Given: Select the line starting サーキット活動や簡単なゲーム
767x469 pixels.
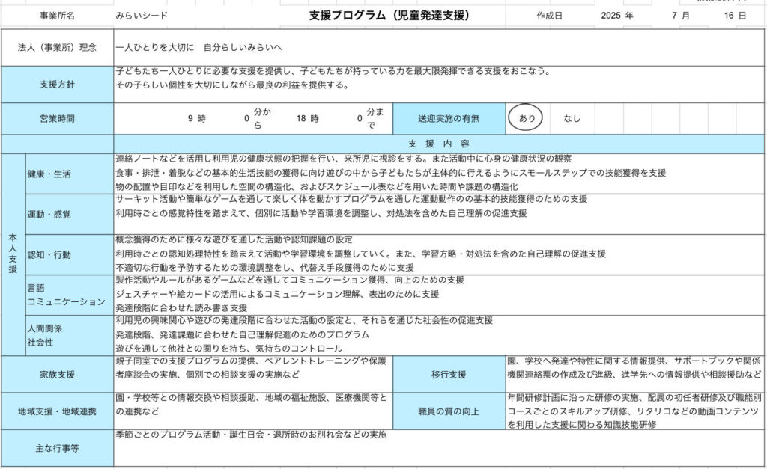Looking at the screenshot, I should tap(351, 199).
